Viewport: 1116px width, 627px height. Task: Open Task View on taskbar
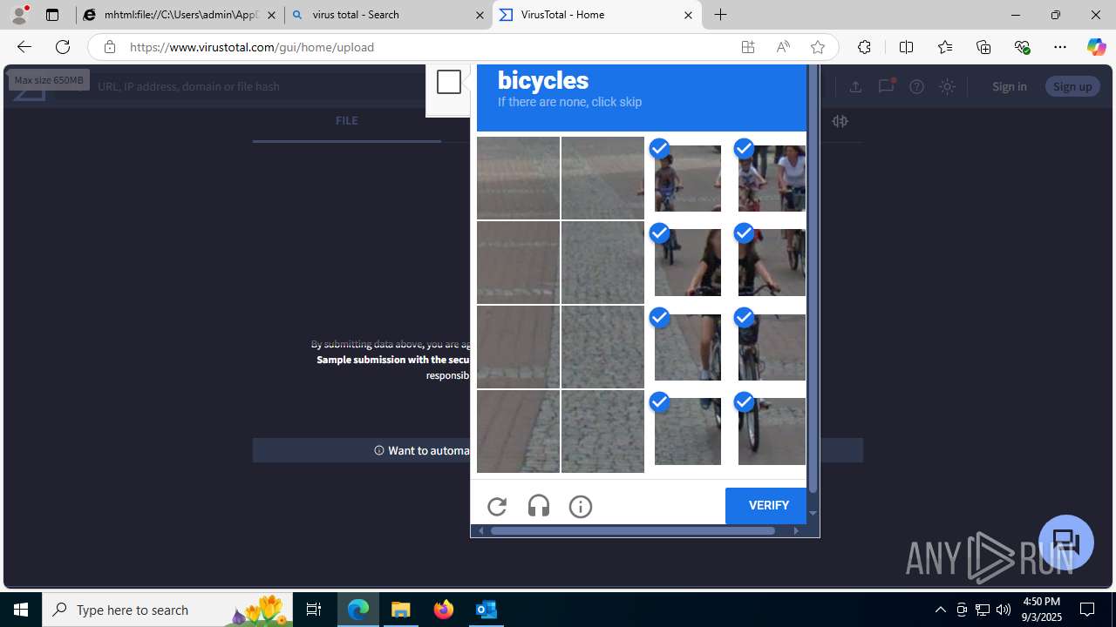coord(314,610)
